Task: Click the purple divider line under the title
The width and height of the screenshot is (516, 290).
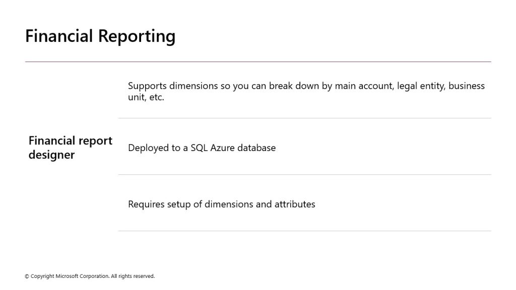Action: pos(258,61)
